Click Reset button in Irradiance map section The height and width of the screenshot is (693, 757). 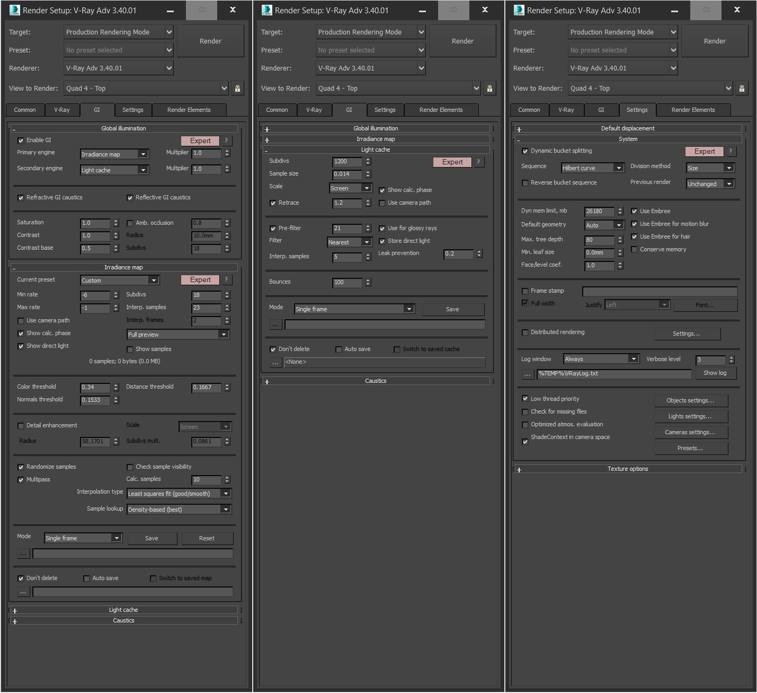207,538
